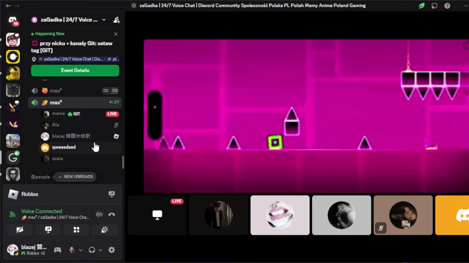This screenshot has height=263, width=469.
Task: Click the Geometry Dash stream video
Action: (306, 116)
